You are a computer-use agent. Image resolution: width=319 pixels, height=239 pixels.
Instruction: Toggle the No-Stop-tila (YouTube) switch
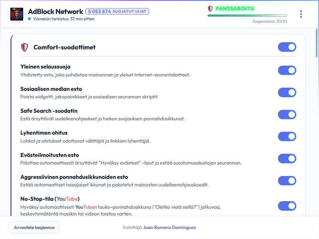tap(287, 206)
